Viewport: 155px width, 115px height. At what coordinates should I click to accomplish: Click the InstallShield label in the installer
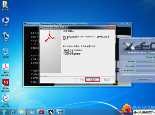click(44, 76)
